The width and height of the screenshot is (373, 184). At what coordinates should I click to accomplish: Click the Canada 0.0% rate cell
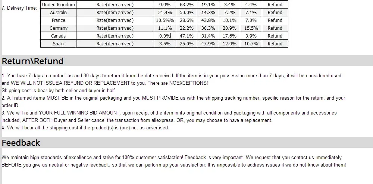165,36
